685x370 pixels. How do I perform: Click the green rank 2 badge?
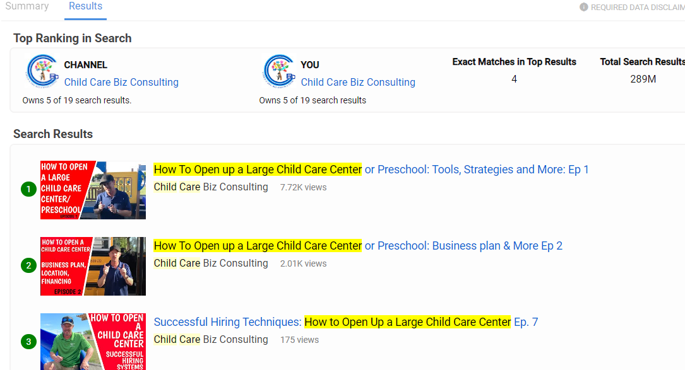[x=28, y=265]
